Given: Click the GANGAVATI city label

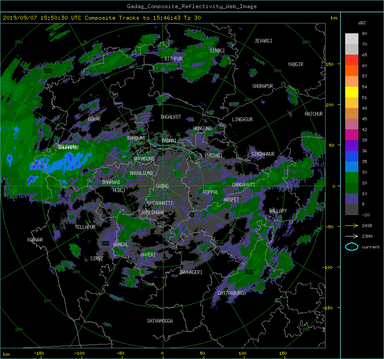Looking at the screenshot, I should click(x=244, y=185).
